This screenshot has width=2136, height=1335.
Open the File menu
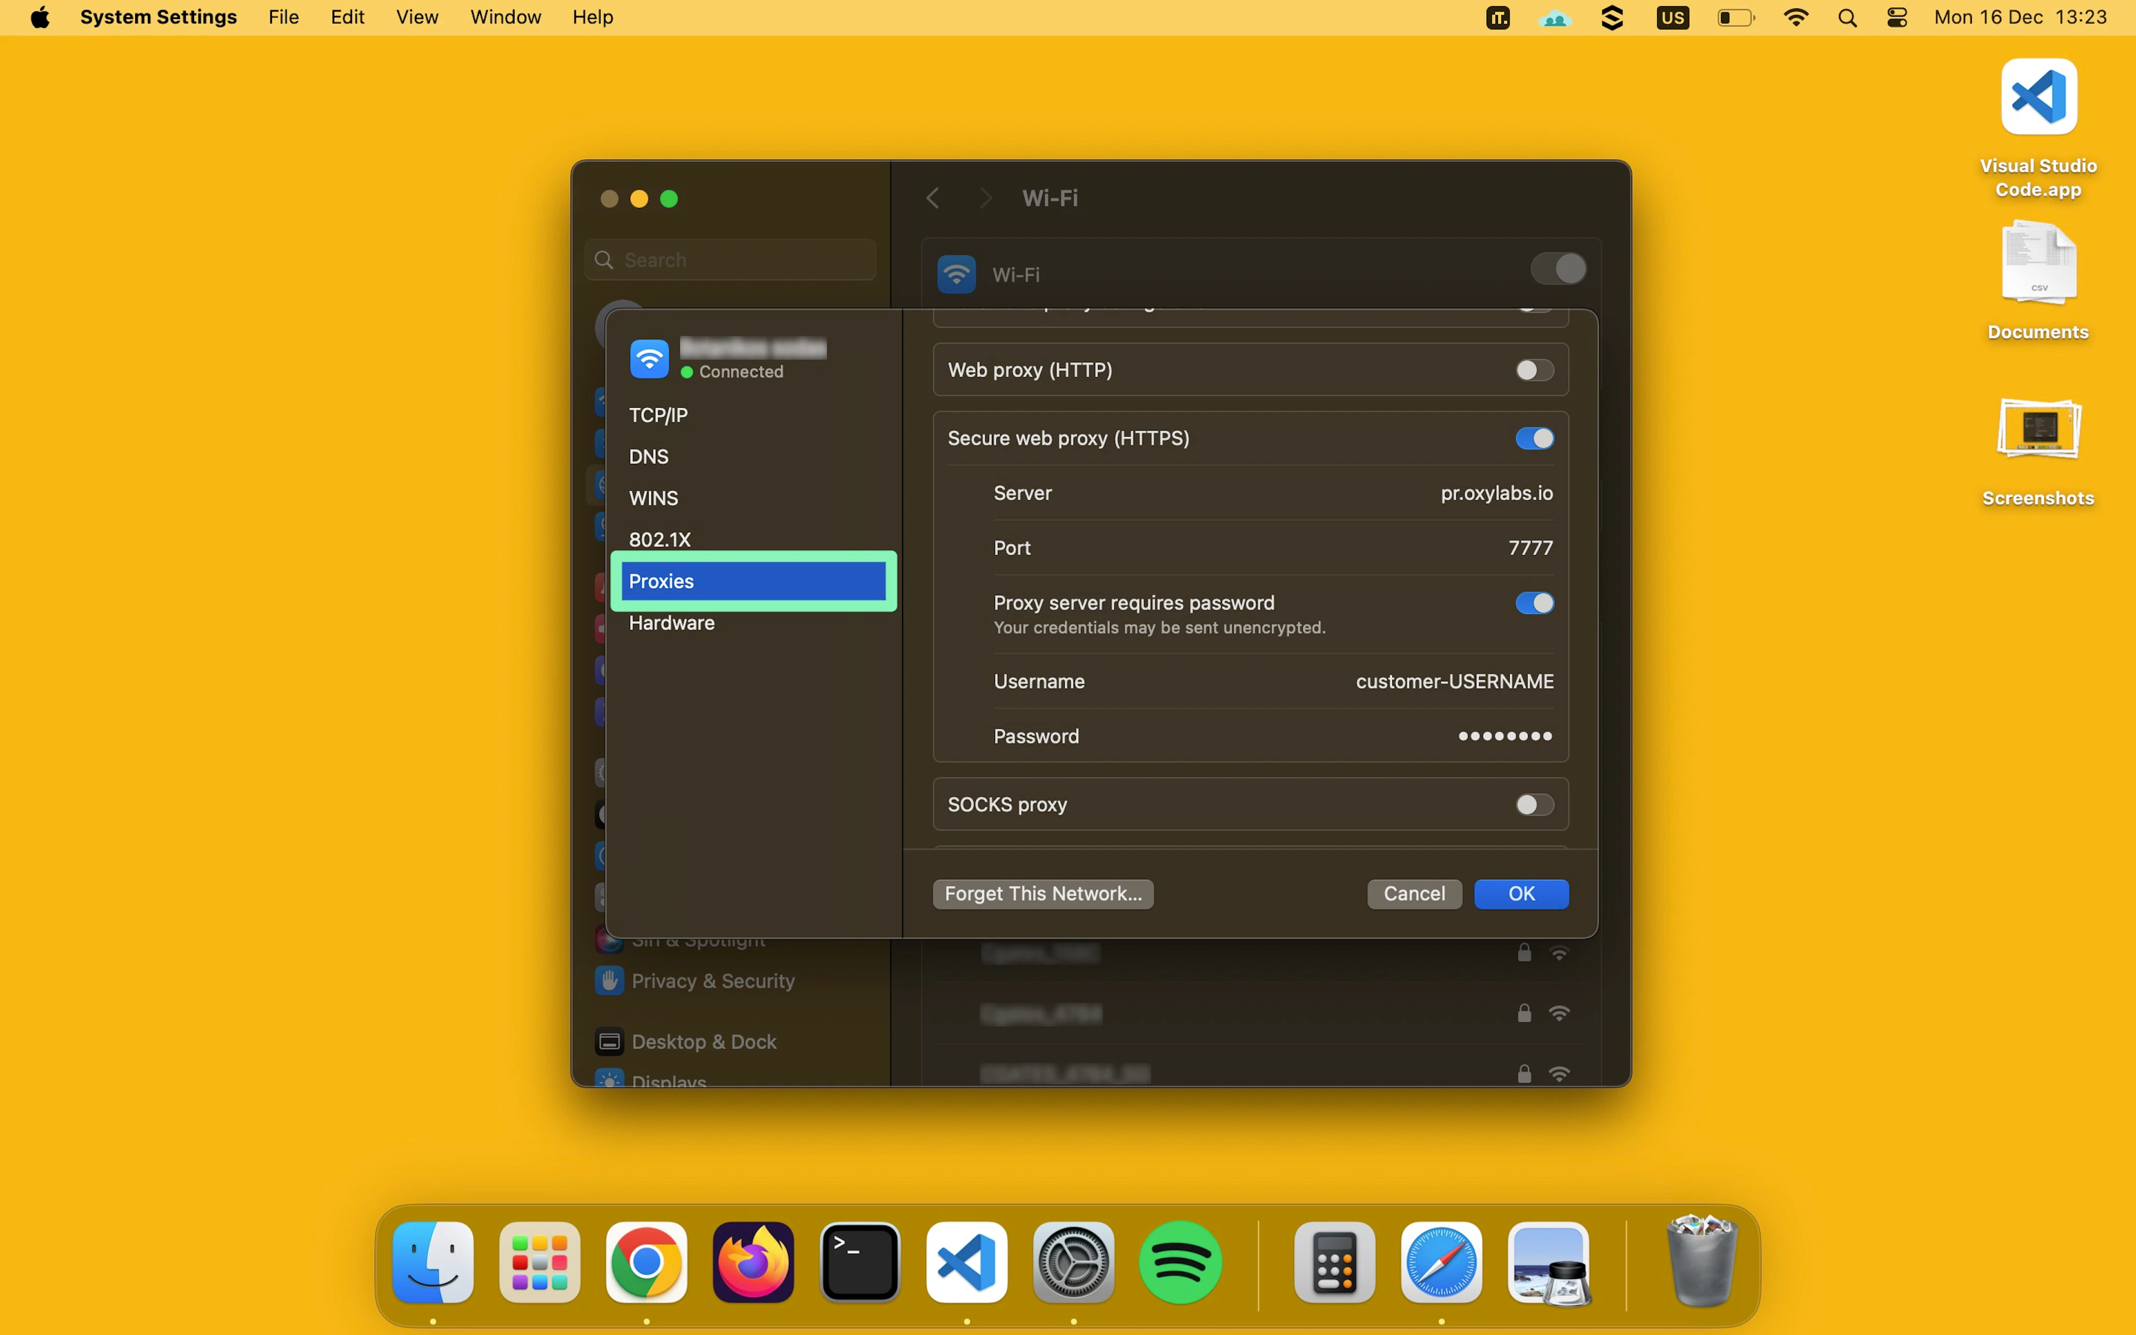click(283, 17)
